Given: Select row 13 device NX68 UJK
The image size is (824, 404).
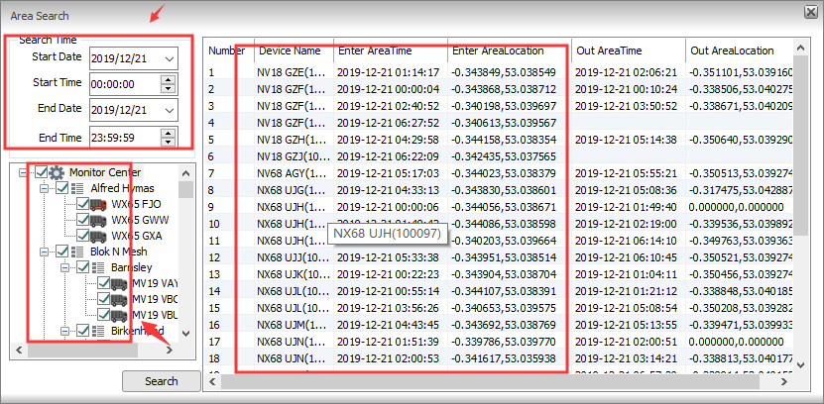Looking at the screenshot, I should click(294, 274).
